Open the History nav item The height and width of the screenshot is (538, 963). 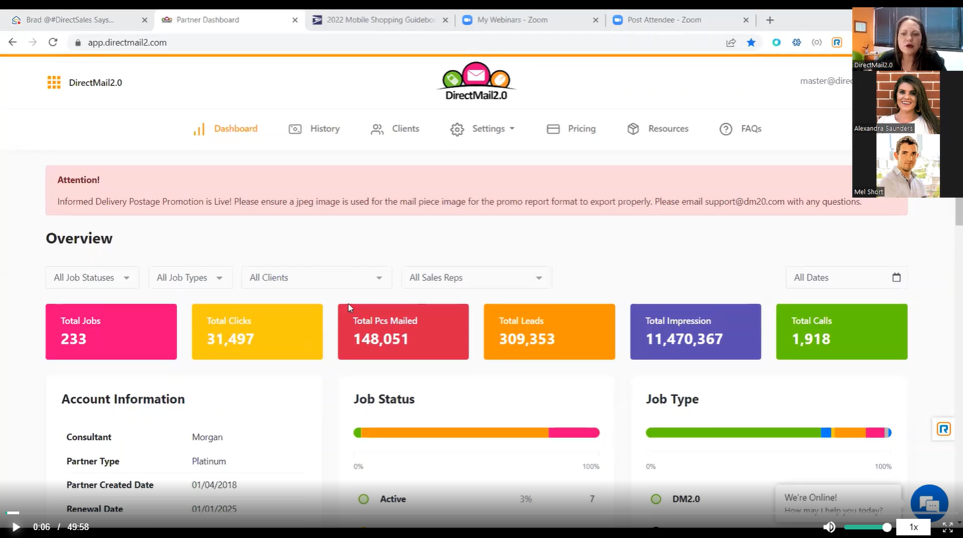[314, 129]
